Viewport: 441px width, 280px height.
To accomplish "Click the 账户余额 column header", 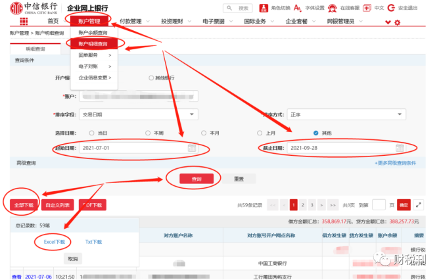I will click(387, 235).
